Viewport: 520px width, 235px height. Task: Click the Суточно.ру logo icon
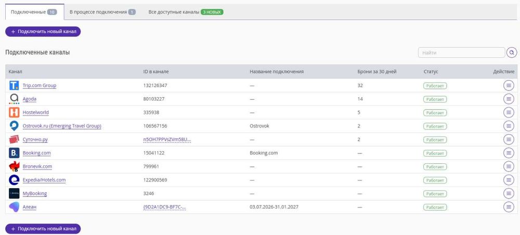pyautogui.click(x=14, y=139)
